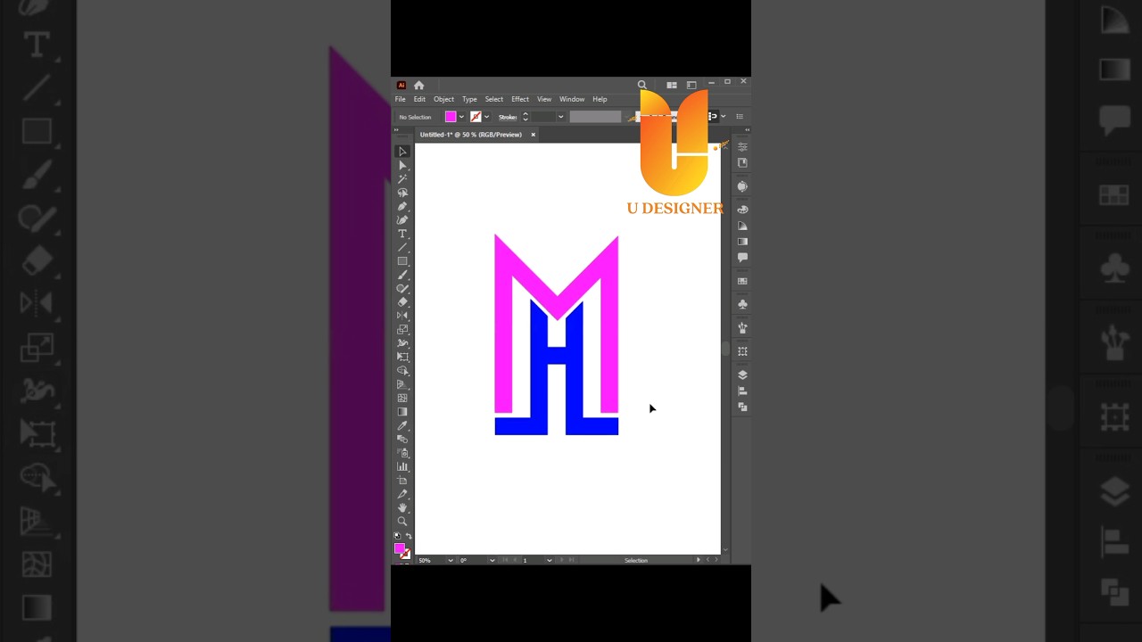Open the Pathfinder panel icon

coord(742,407)
